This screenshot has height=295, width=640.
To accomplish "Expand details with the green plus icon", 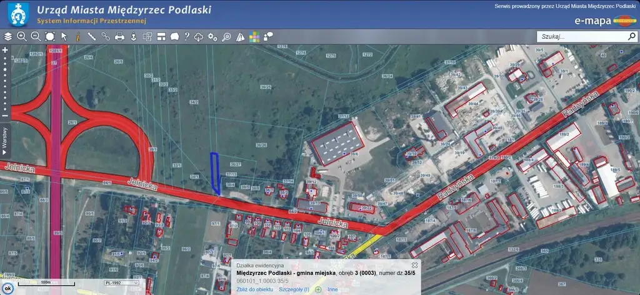I will 318,289.
